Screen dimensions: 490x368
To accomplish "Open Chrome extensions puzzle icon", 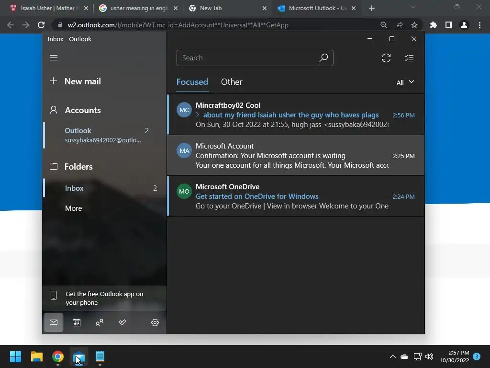I will (x=434, y=25).
